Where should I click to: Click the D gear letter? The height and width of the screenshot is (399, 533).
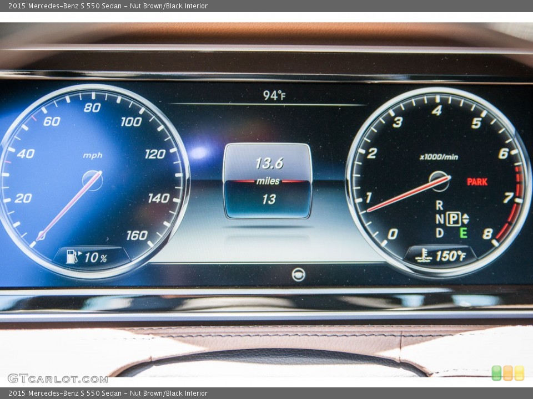(440, 233)
